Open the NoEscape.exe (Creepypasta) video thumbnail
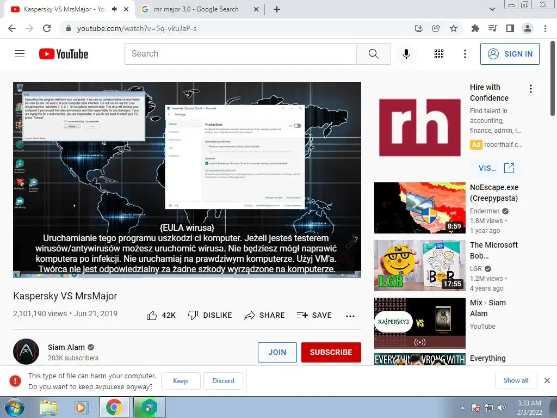This screenshot has width=557, height=418. click(419, 208)
